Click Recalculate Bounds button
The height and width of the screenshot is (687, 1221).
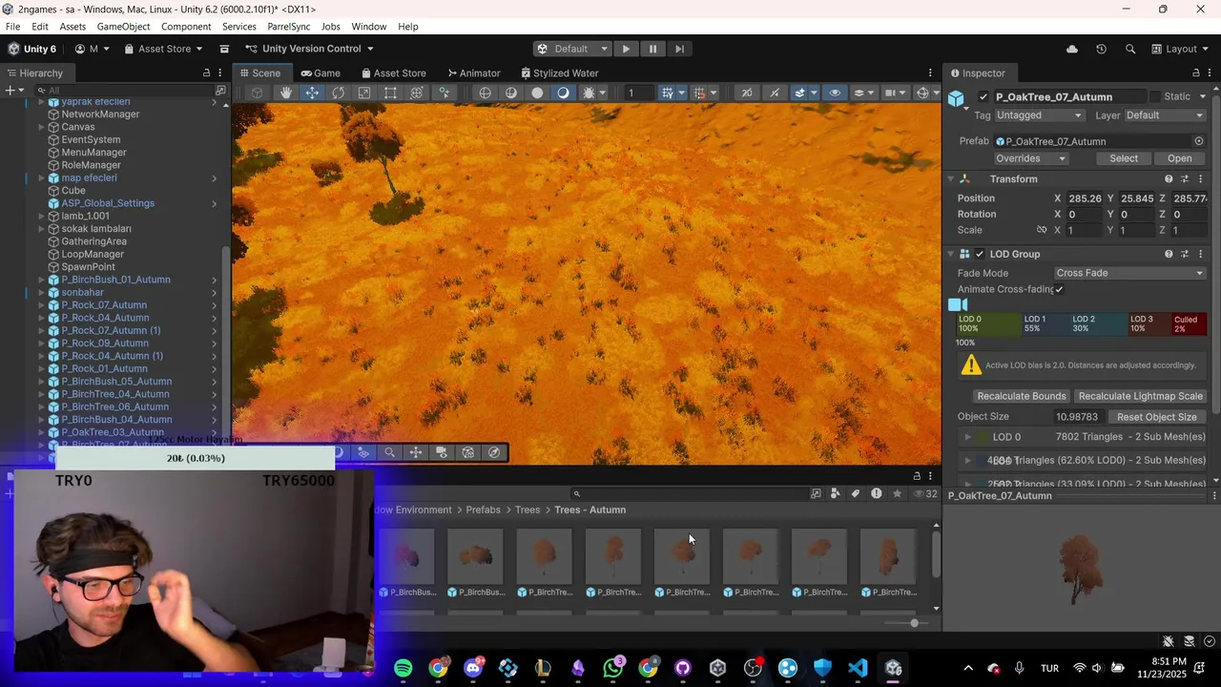(1022, 396)
